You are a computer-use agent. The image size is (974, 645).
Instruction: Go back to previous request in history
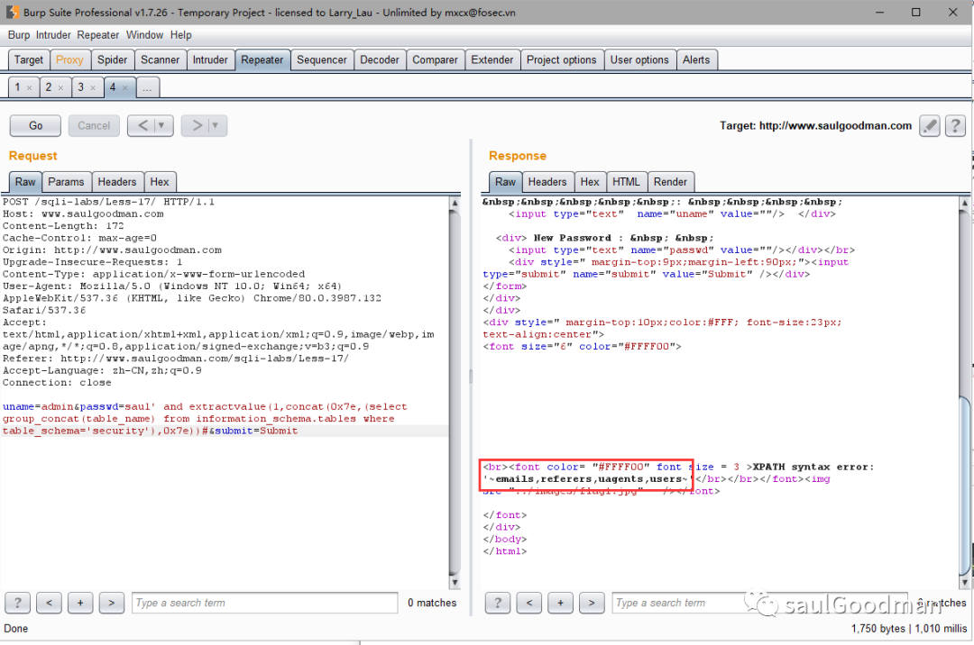[x=142, y=126]
